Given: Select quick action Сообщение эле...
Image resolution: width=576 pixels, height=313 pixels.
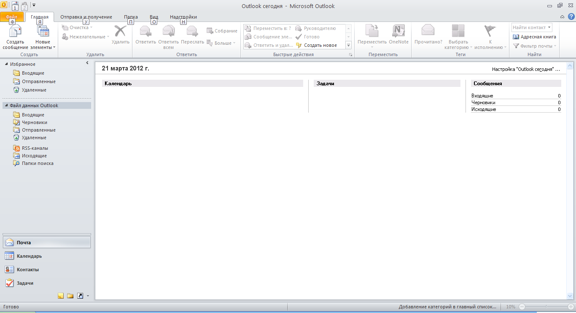Looking at the screenshot, I should tap(268, 37).
